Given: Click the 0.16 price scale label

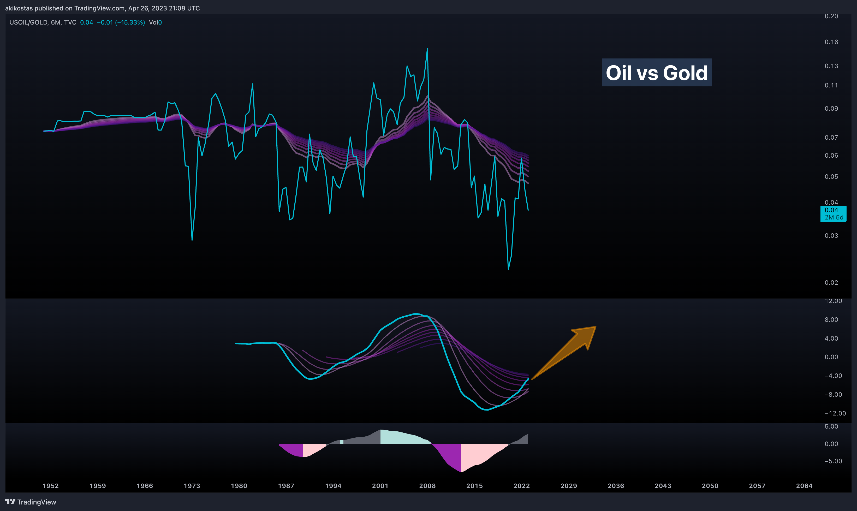Looking at the screenshot, I should [831, 42].
